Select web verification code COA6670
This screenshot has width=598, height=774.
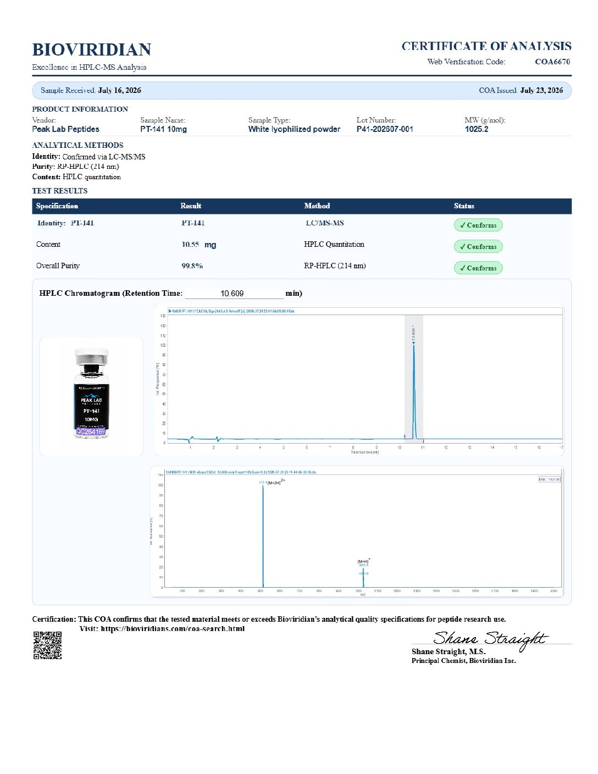(x=552, y=62)
